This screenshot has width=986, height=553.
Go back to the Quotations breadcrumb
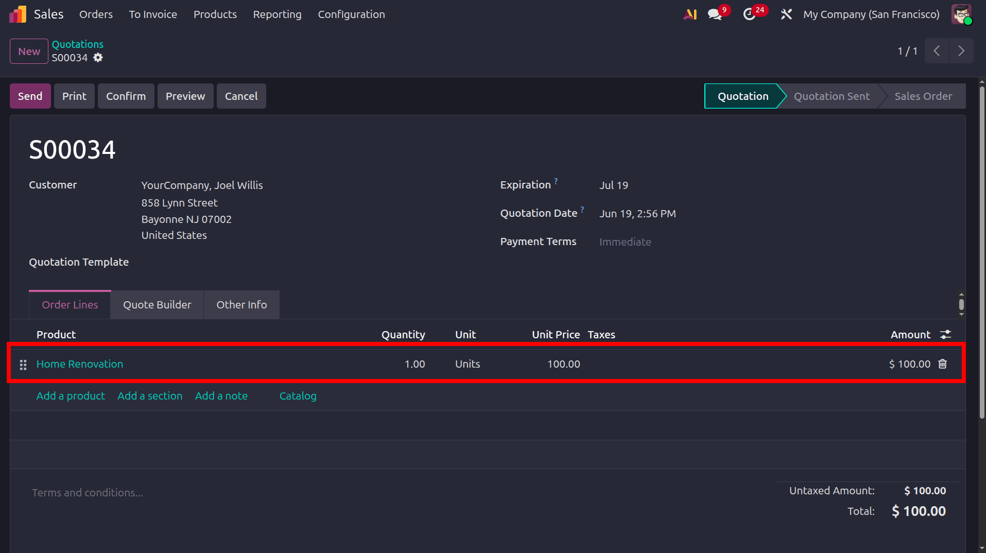77,44
